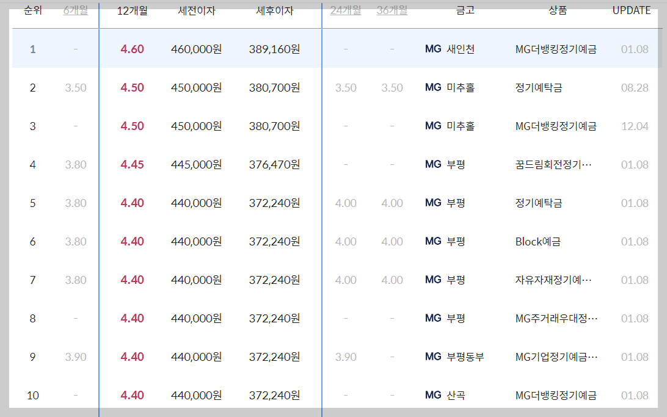Click the MG logo beside Block예금 row
Image resolution: width=667 pixels, height=417 pixels.
[x=433, y=241]
